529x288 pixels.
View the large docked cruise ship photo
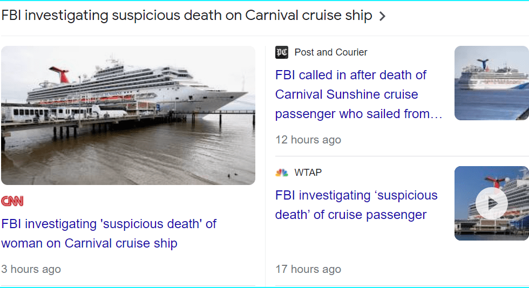[x=128, y=115]
